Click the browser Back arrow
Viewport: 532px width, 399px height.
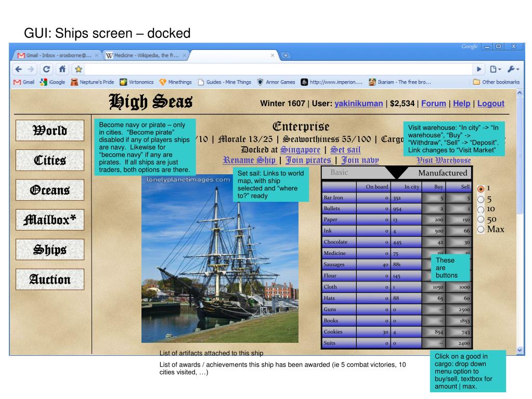click(19, 69)
